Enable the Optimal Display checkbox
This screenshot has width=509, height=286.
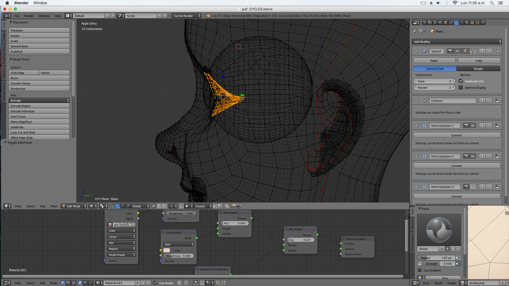(x=461, y=87)
